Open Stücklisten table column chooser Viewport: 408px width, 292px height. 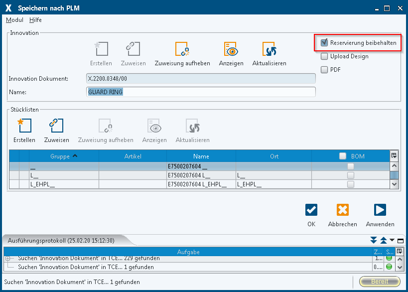(x=394, y=155)
